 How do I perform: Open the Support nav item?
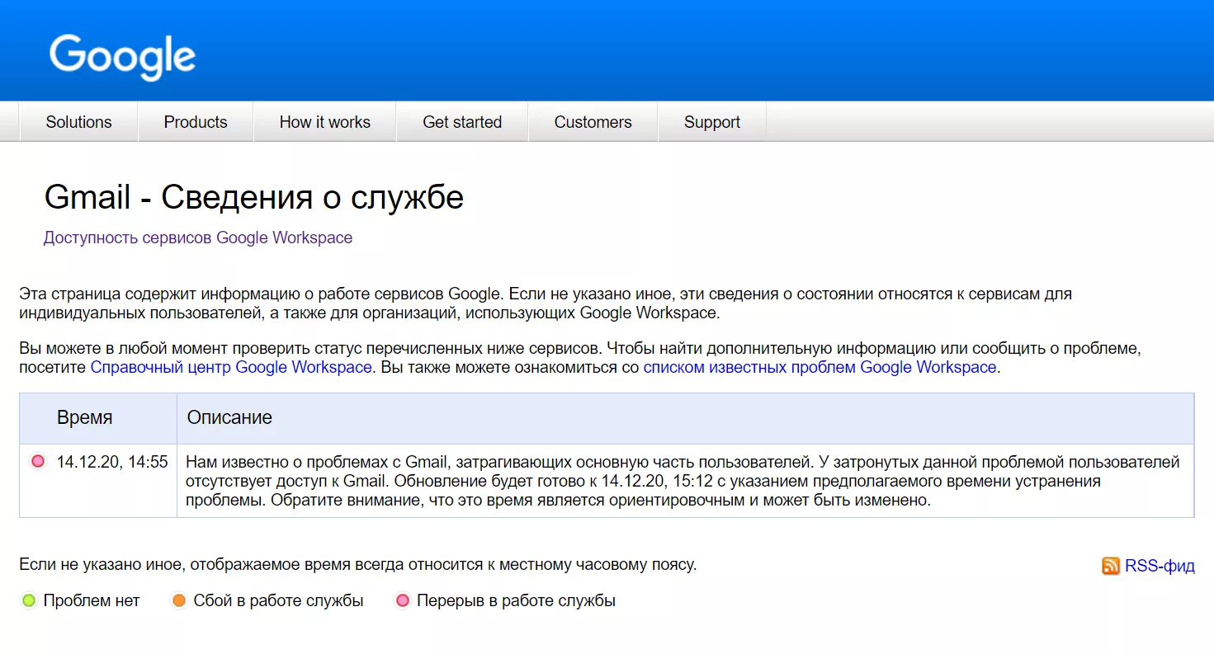coord(712,122)
